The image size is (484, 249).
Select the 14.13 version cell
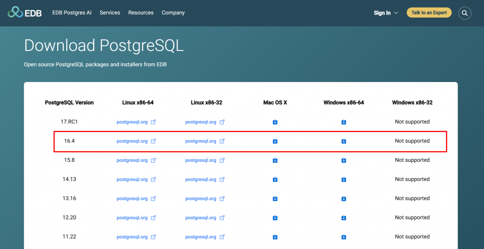coord(69,179)
